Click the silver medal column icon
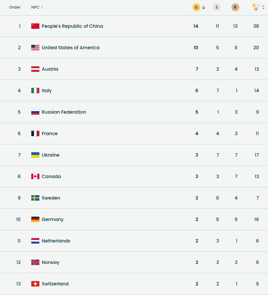This screenshot has height=295, width=268. (217, 7)
